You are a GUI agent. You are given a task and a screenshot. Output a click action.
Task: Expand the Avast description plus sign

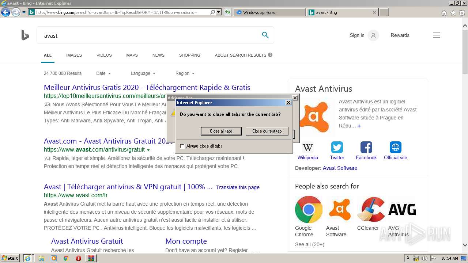tap(359, 126)
